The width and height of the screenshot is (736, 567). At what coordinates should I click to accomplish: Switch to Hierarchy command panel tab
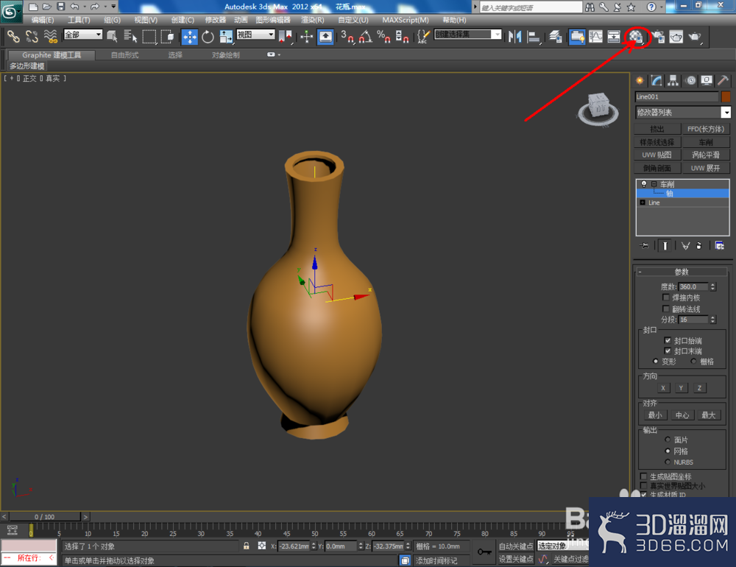(x=673, y=81)
